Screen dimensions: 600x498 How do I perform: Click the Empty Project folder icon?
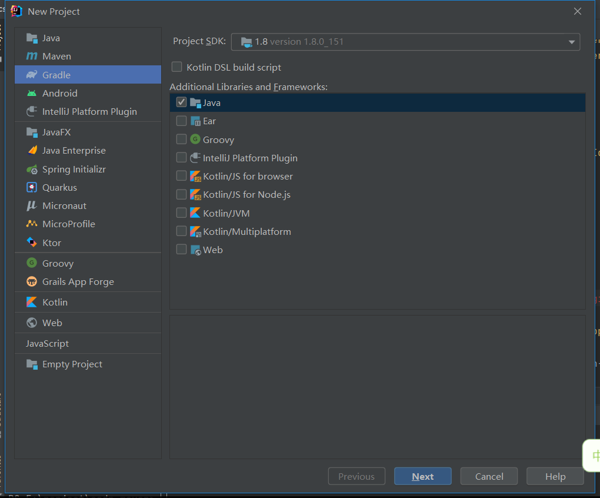click(32, 364)
